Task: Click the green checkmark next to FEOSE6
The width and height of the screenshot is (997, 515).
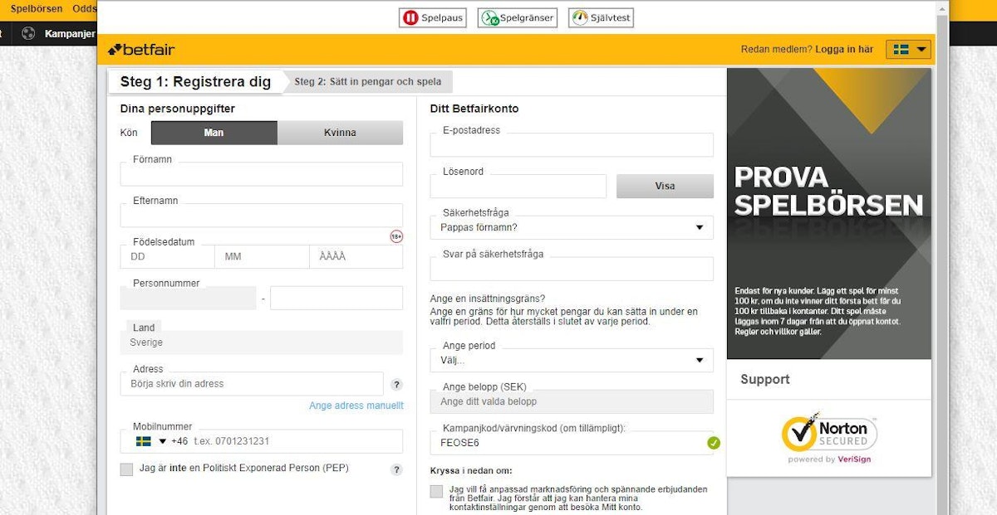Action: [x=714, y=443]
